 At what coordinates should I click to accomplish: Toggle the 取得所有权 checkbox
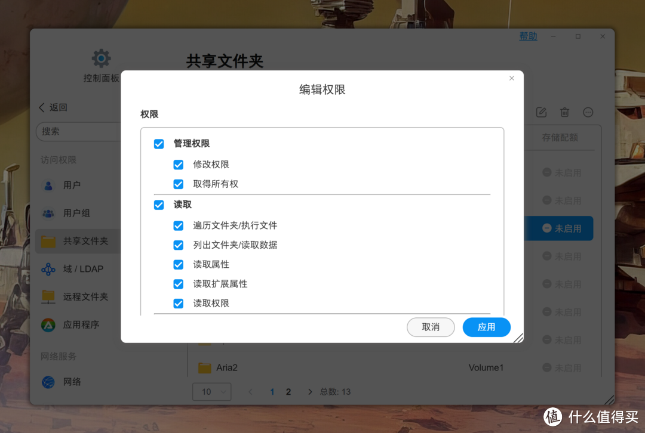(178, 184)
